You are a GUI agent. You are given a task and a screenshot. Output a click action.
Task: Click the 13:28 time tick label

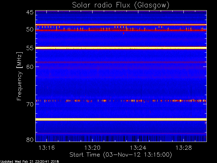(x=184, y=148)
